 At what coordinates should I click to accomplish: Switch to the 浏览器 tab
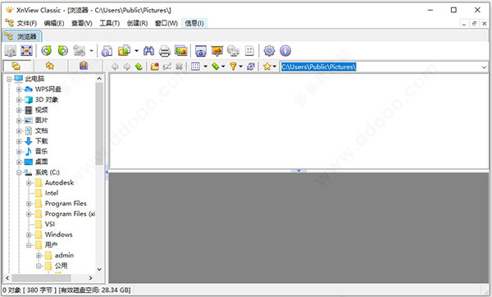pos(22,36)
